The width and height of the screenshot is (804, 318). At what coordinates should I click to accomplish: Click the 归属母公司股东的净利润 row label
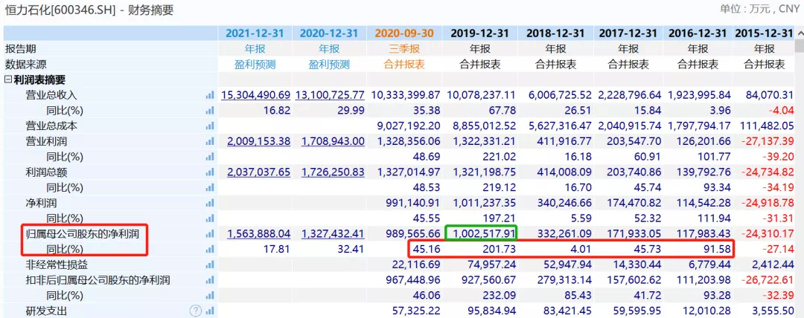coord(83,234)
